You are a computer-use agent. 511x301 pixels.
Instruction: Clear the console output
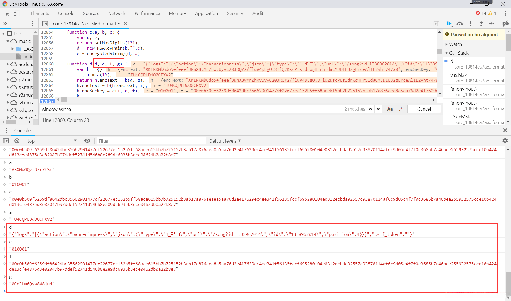point(17,141)
